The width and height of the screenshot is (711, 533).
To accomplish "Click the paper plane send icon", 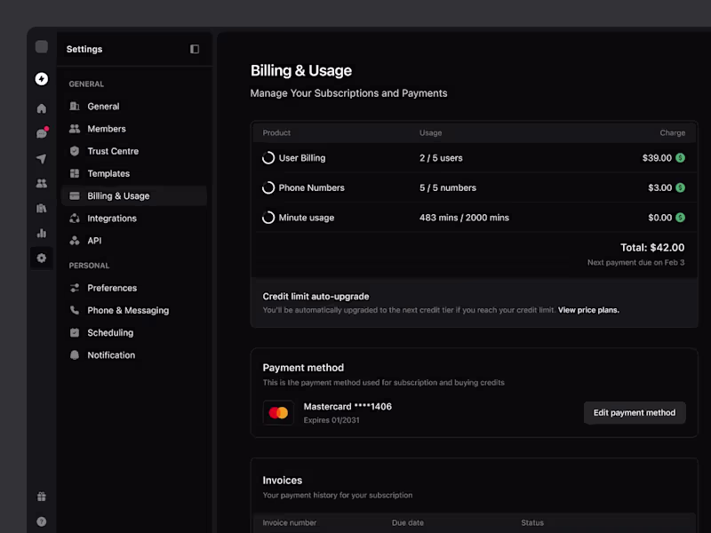I will pos(42,158).
